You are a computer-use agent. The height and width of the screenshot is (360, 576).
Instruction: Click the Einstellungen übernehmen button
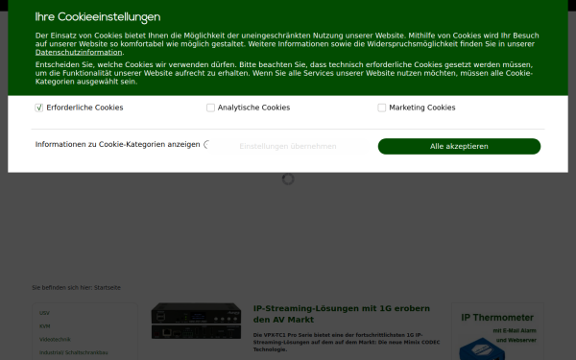point(288,146)
